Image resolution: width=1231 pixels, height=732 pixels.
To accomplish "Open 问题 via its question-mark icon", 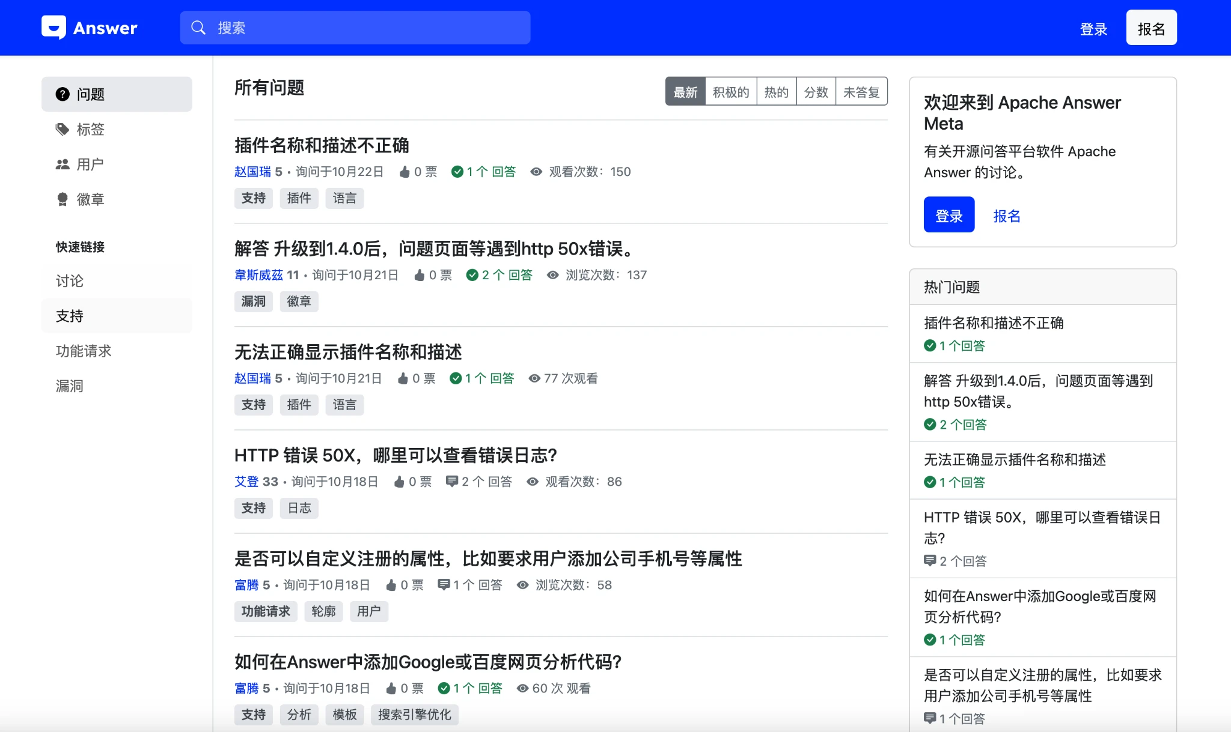I will tap(63, 94).
